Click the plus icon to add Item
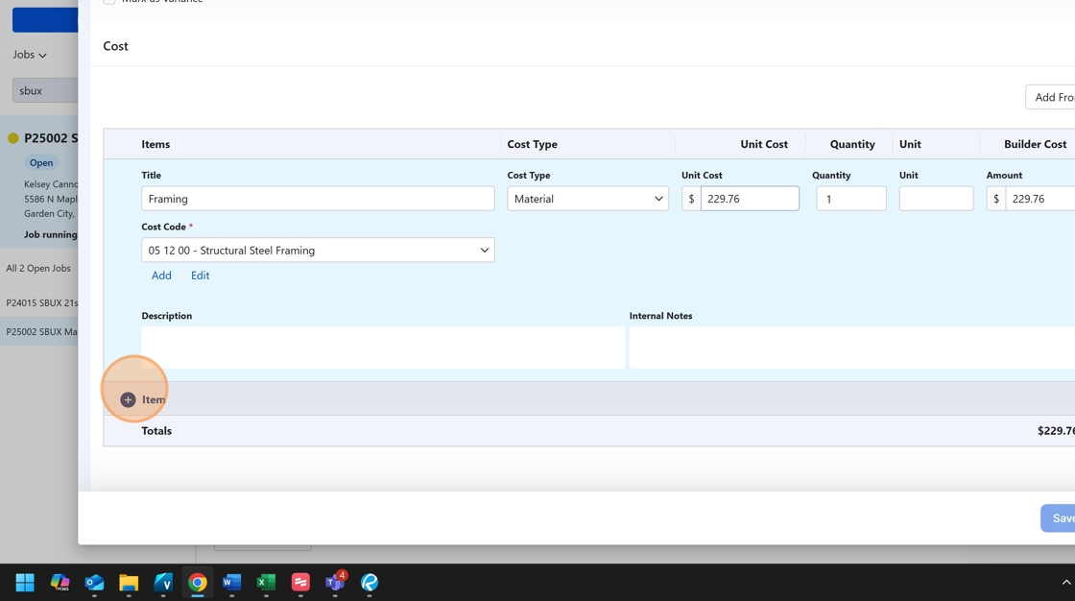 click(128, 399)
